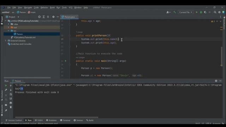The height and width of the screenshot is (127, 226).
Task: Open the VCS menu
Action: click(x=71, y=7)
